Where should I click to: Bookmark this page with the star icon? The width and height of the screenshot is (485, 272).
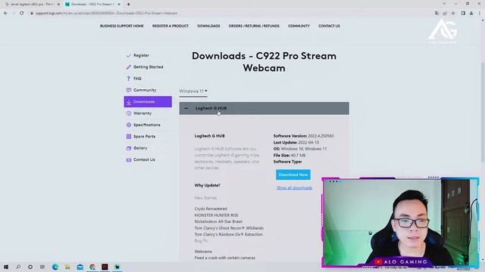[x=453, y=14]
